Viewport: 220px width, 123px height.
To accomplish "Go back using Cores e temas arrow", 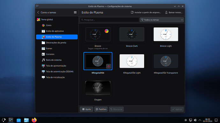I will click(38, 12).
